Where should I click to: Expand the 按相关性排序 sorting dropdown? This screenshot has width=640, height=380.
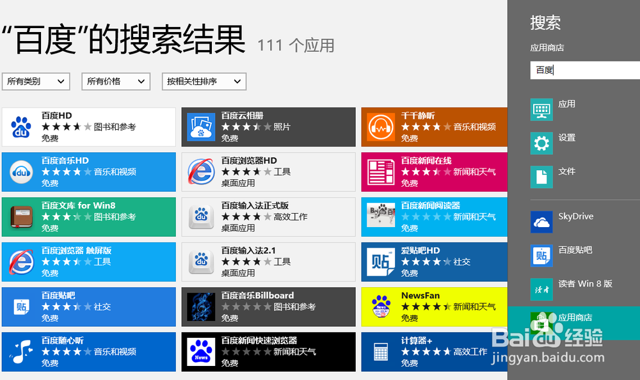(205, 81)
